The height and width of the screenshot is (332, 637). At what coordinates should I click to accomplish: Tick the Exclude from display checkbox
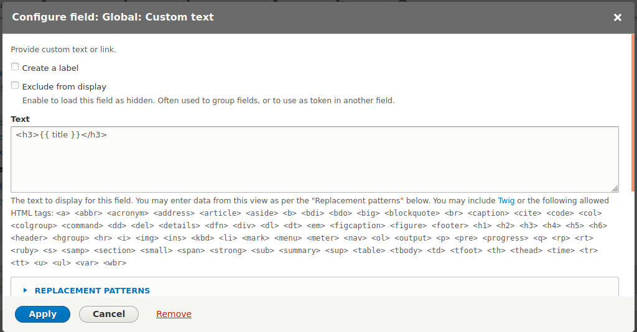pyautogui.click(x=15, y=86)
